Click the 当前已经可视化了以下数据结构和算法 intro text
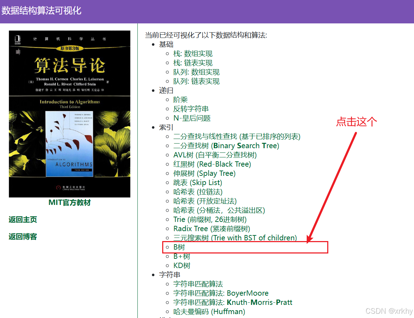 tap(206, 35)
